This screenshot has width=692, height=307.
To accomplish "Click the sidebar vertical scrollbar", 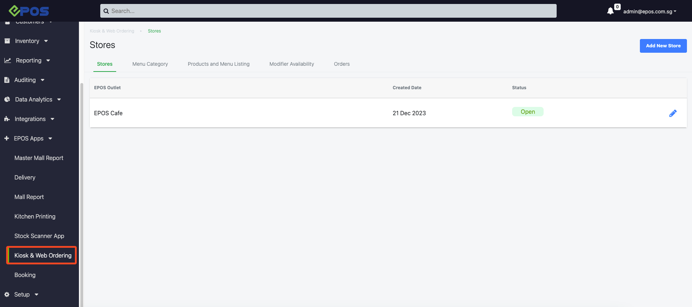I will tap(81, 195).
